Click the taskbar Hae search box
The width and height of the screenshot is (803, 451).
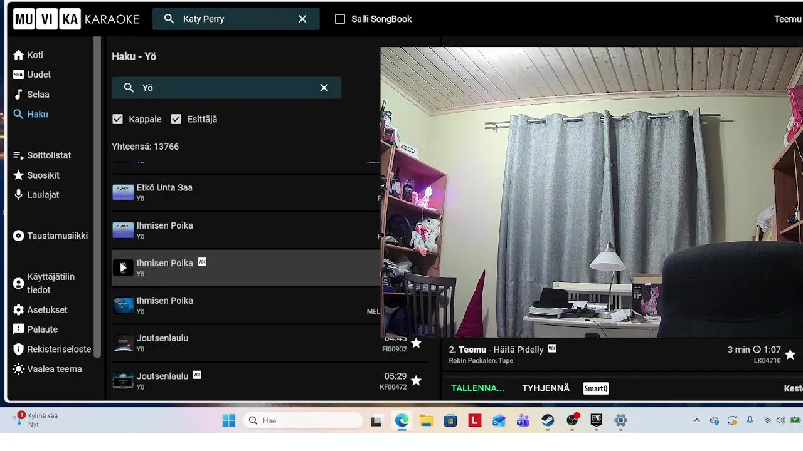303,420
